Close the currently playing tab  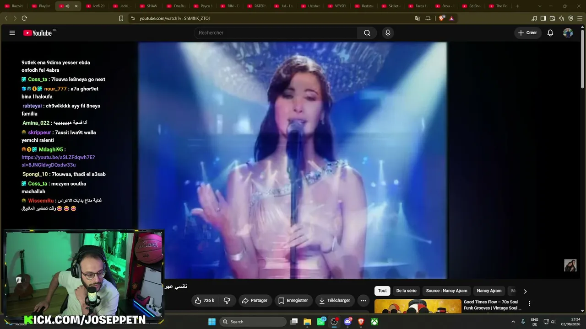coord(76,6)
